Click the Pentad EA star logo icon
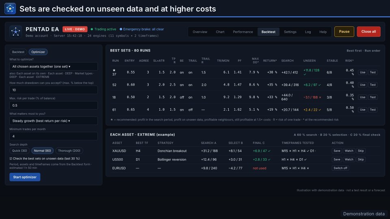Screen dimensions: 390x219 15,32
